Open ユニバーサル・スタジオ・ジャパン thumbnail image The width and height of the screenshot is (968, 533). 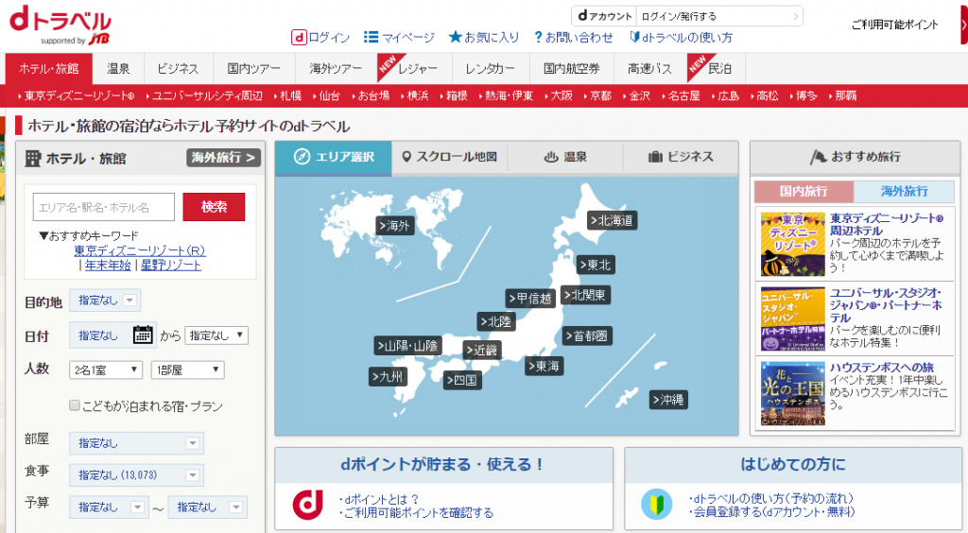pyautogui.click(x=793, y=318)
